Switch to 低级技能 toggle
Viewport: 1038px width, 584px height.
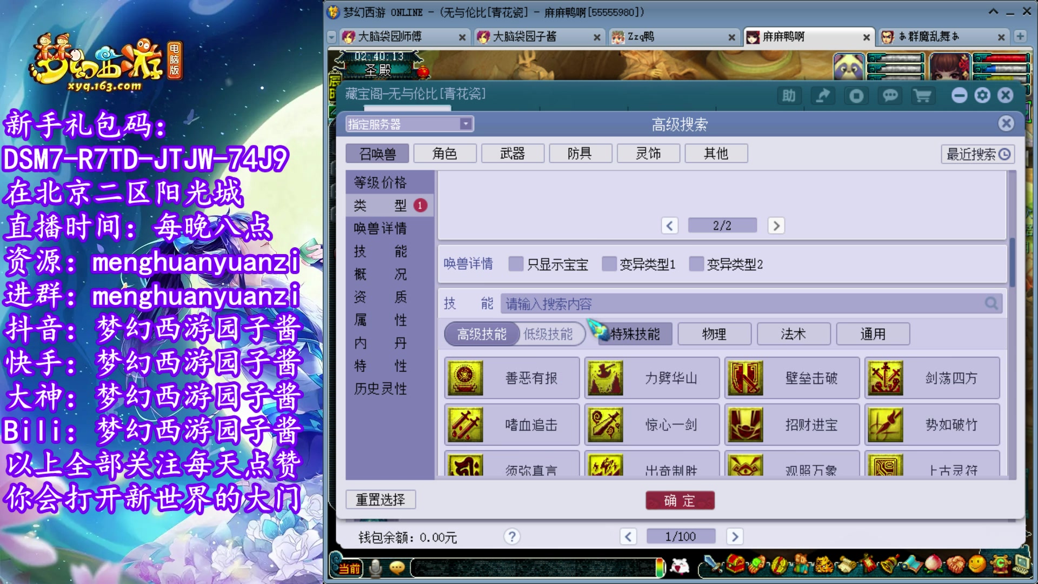(x=549, y=334)
